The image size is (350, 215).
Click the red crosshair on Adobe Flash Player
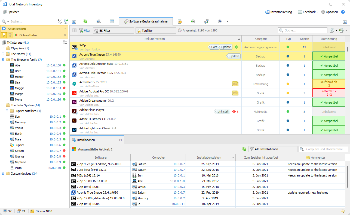(234, 112)
